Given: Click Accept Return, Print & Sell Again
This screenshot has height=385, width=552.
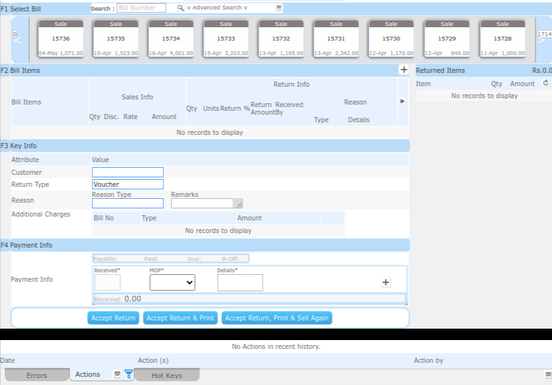Looking at the screenshot, I should click(277, 318).
